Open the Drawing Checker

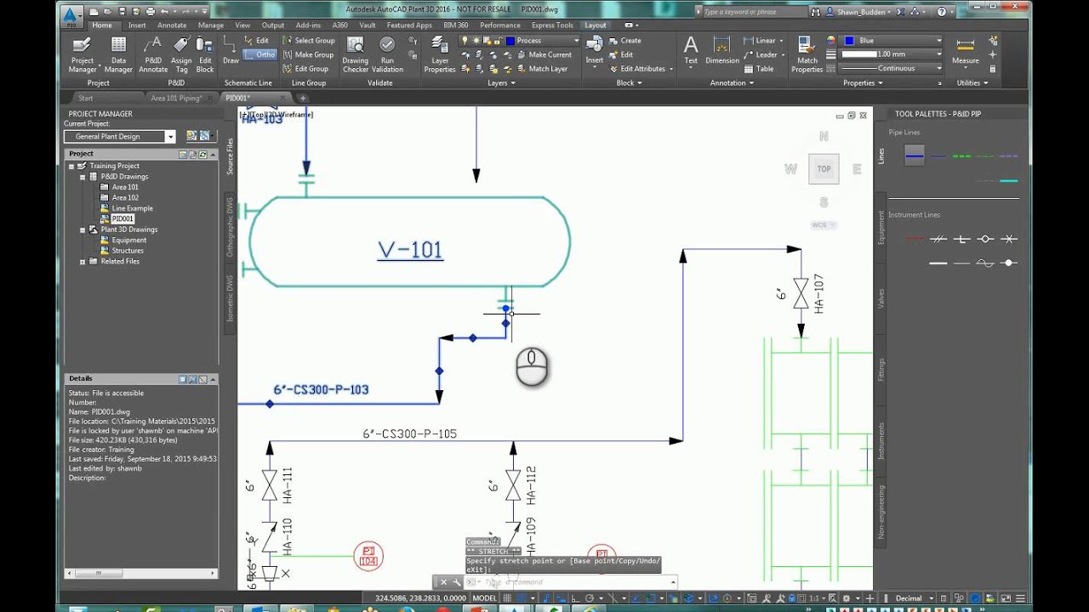356,54
